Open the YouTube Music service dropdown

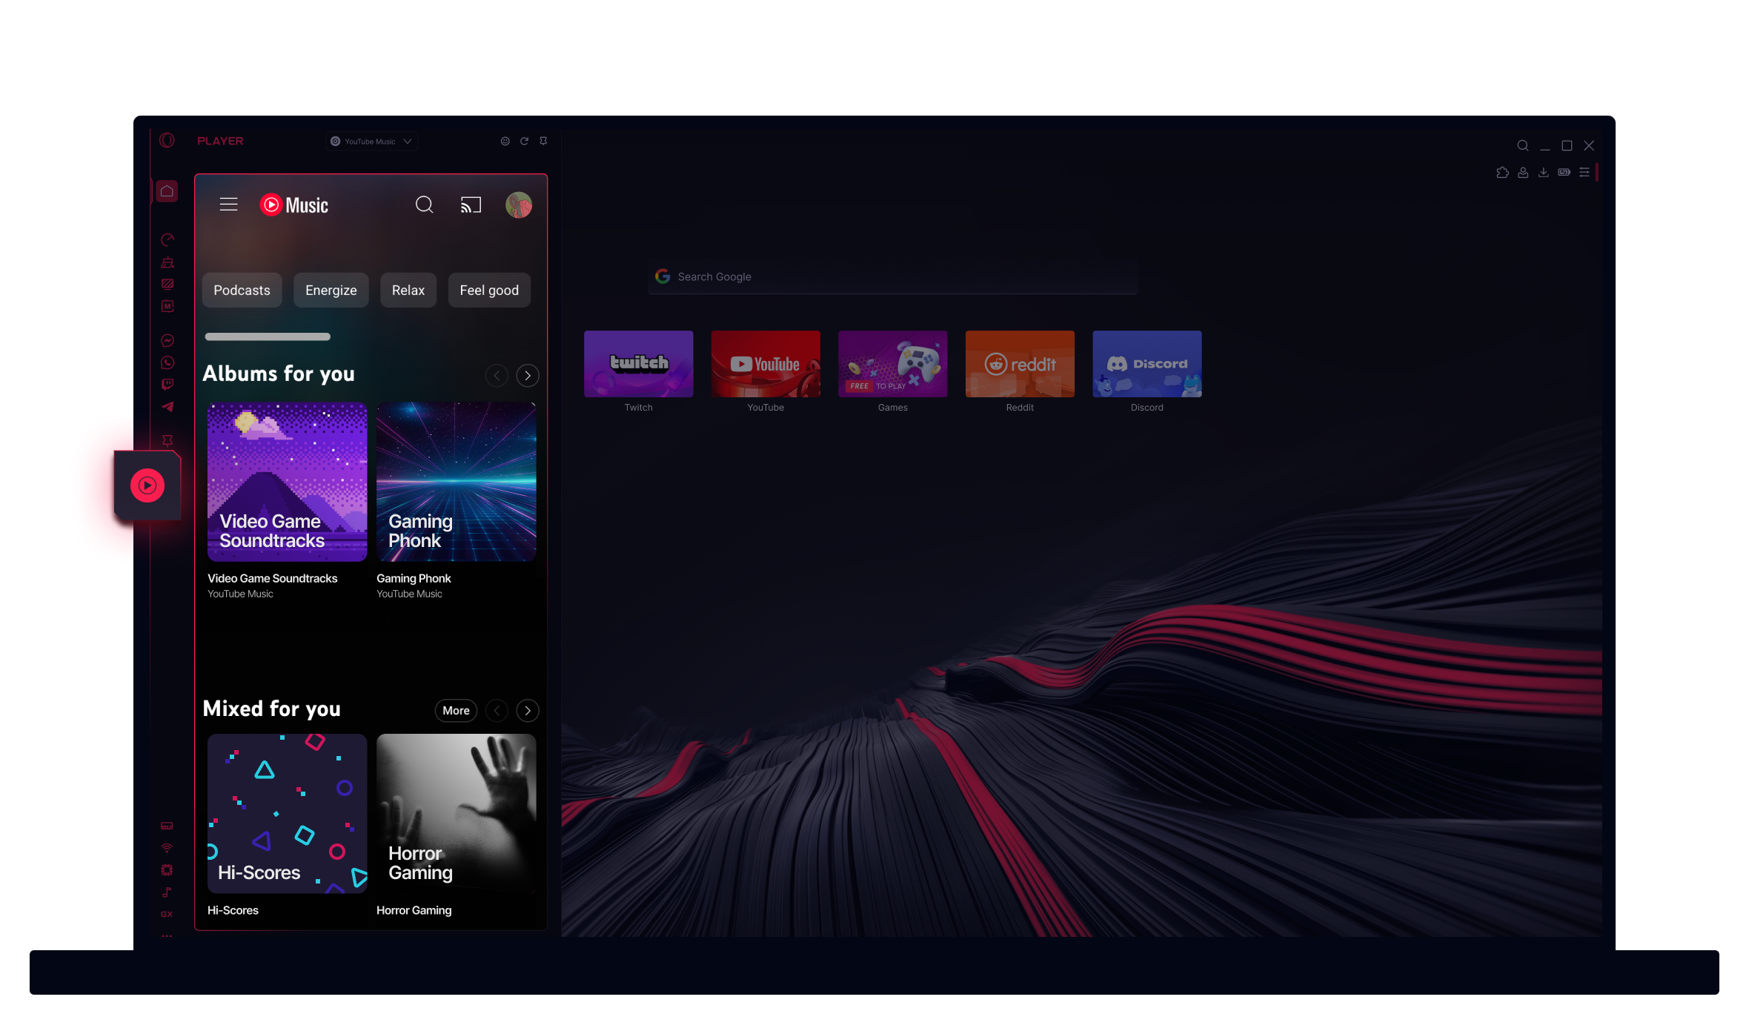pyautogui.click(x=371, y=141)
